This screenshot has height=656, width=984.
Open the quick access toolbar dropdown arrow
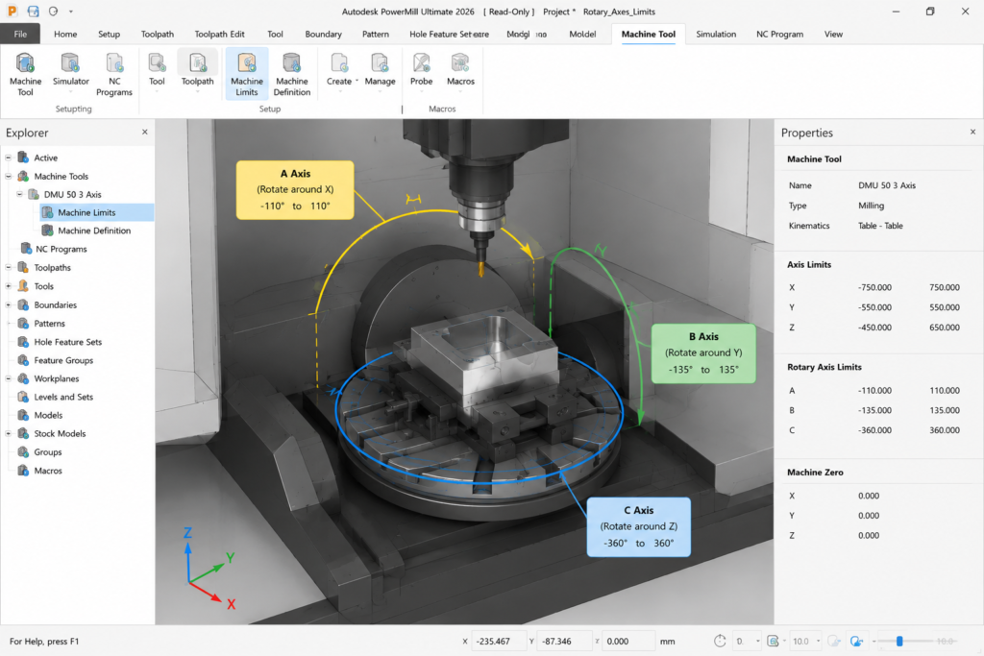[71, 12]
